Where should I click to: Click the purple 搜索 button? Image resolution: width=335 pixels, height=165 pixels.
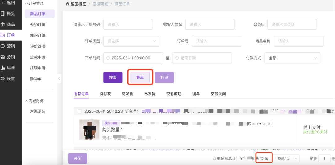113,78
